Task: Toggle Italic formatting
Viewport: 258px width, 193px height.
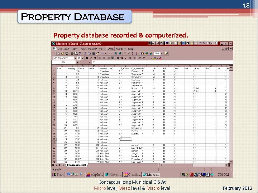Action: (91, 58)
